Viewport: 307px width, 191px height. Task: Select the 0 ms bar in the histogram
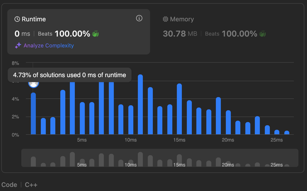pyautogui.click(x=33, y=114)
